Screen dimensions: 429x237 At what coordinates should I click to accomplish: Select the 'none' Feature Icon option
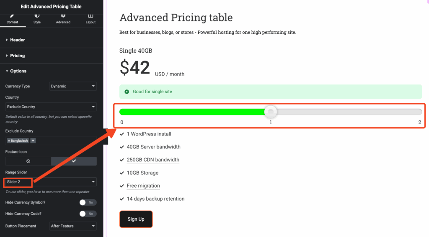coord(28,161)
